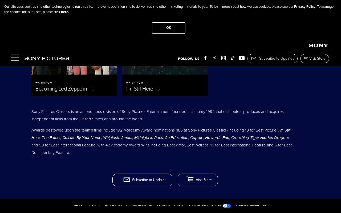Open Terms of Use footer link
Viewport: 341px width, 213px height.
coord(142,206)
